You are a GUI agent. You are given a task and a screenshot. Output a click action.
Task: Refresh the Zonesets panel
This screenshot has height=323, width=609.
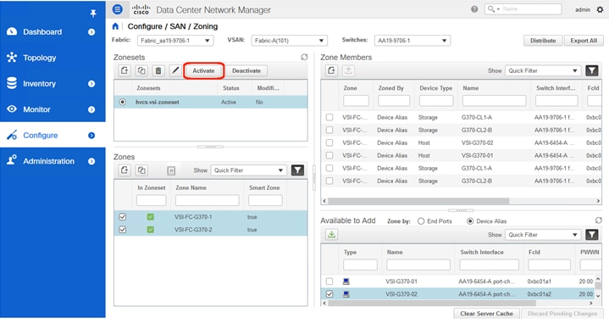click(304, 57)
